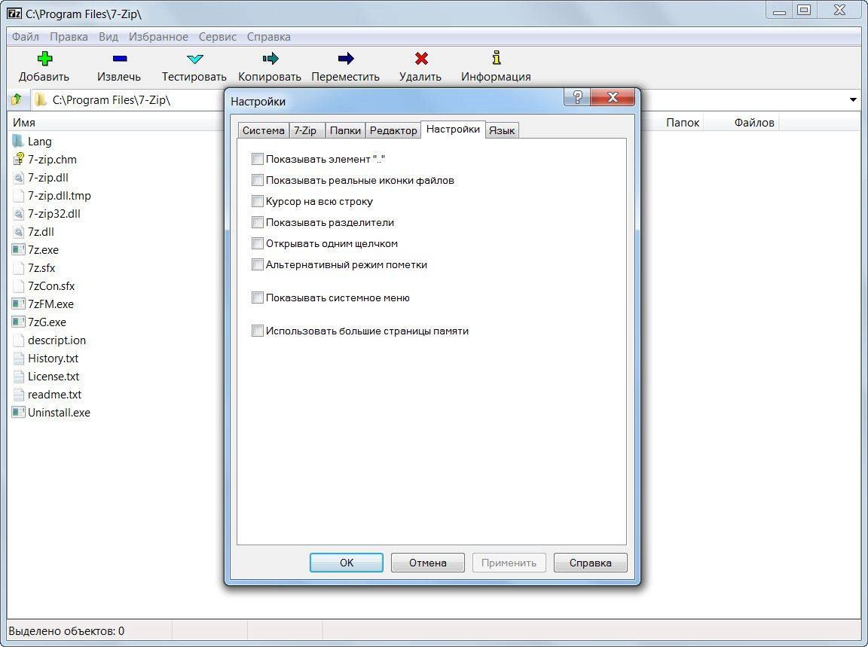The image size is (868, 647).
Task: Click the green plus Добавить icon
Action: coord(45,59)
